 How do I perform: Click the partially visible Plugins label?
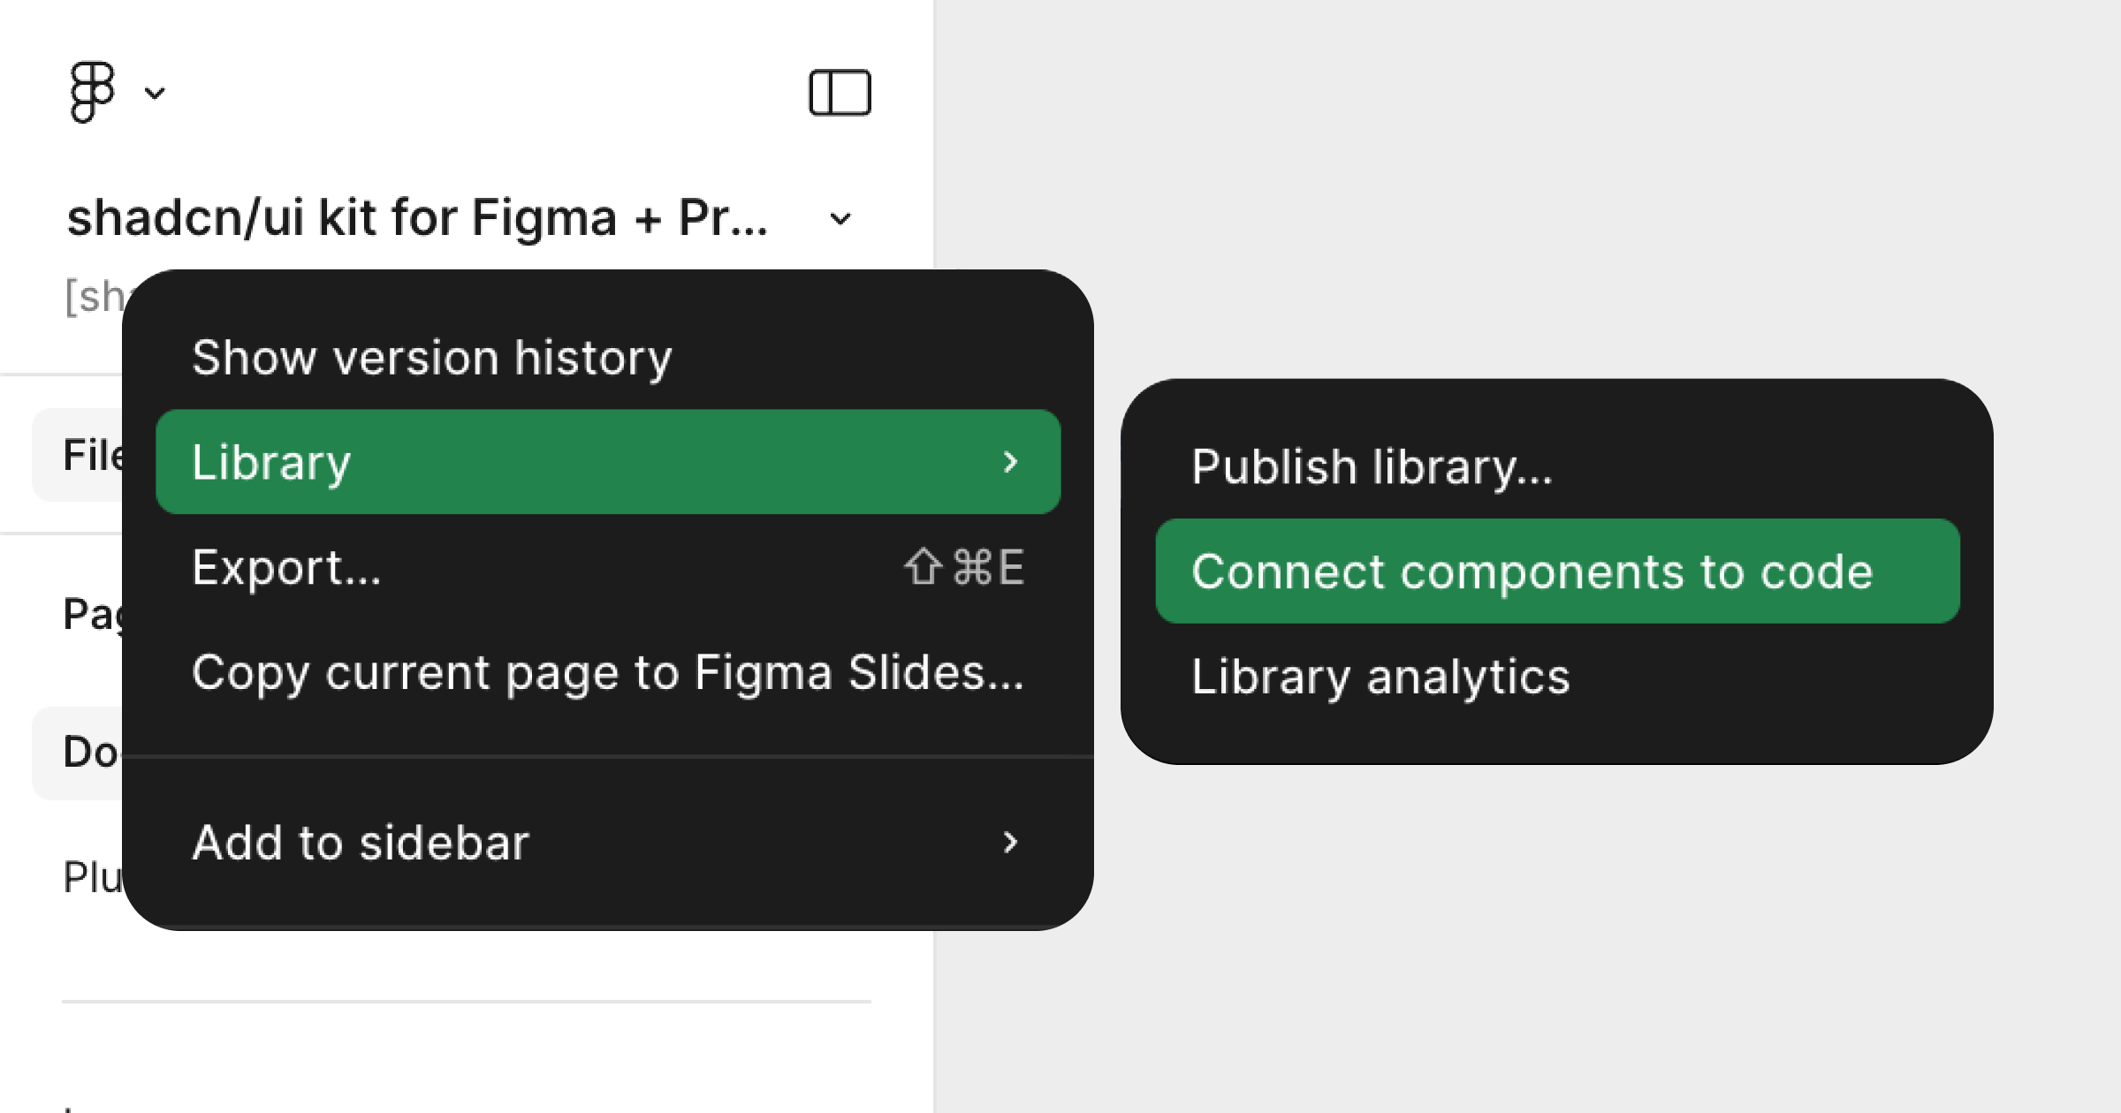[88, 874]
